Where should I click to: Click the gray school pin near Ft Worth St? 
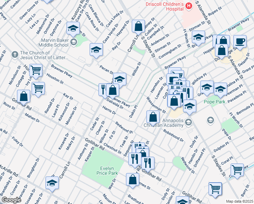[211, 120]
